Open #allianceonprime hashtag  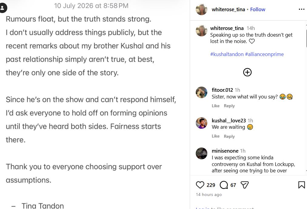click(x=264, y=54)
